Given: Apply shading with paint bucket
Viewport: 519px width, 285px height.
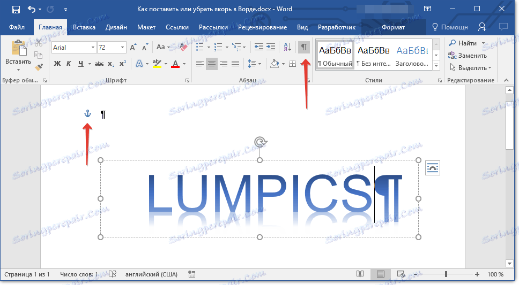Looking at the screenshot, I should [x=275, y=64].
